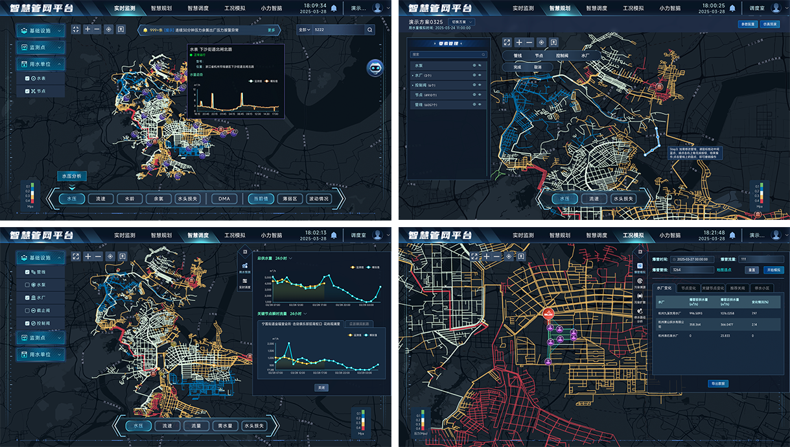Open the 全部 filter dropdown beside search
The height and width of the screenshot is (447, 790).
click(x=304, y=30)
